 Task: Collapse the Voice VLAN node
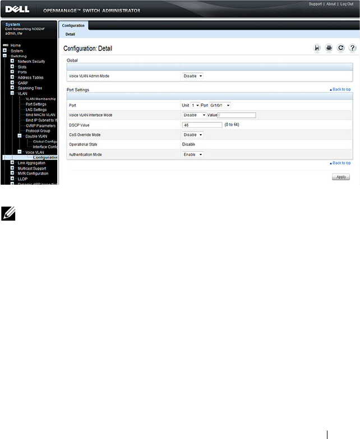point(20,152)
